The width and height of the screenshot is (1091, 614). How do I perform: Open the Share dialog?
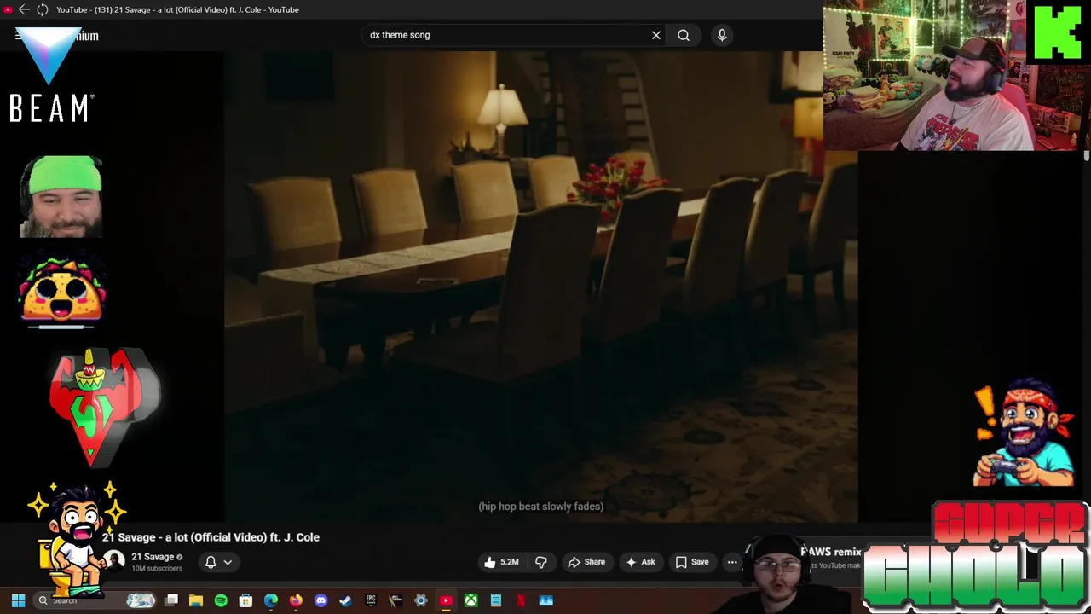[586, 562]
